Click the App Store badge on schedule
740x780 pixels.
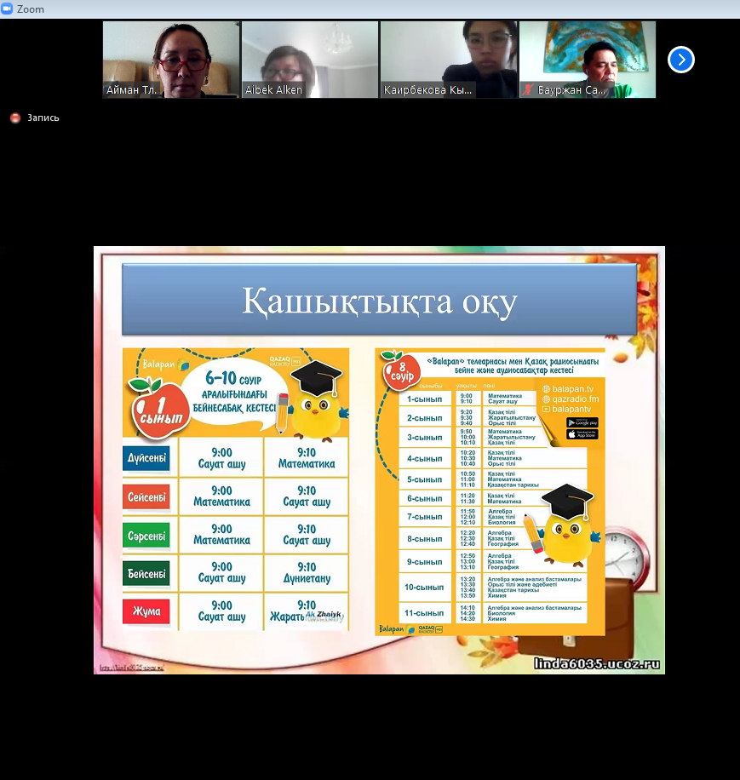point(582,434)
